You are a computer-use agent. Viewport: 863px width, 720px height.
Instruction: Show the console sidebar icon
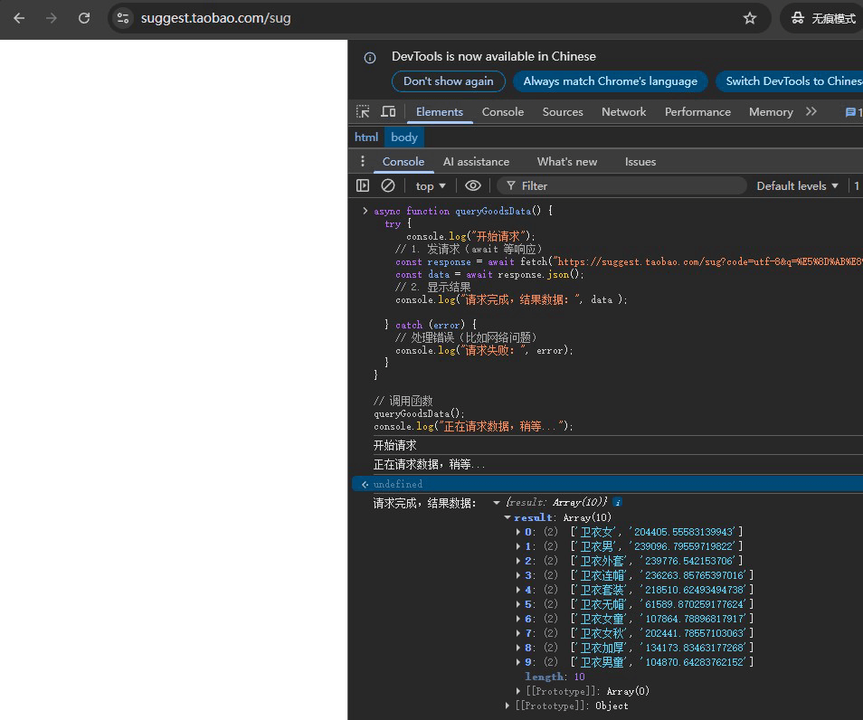(363, 185)
